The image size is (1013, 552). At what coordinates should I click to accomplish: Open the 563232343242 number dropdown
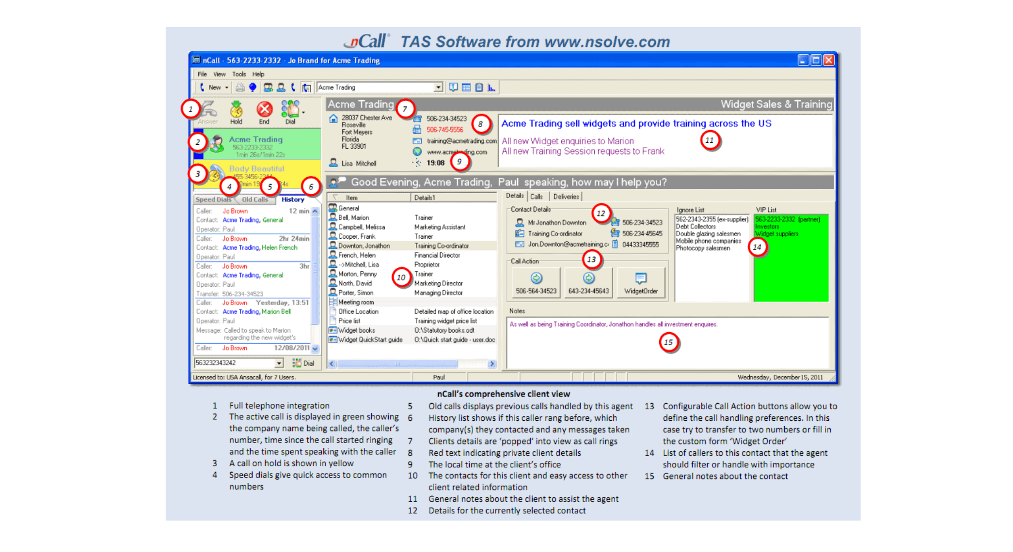coord(279,363)
